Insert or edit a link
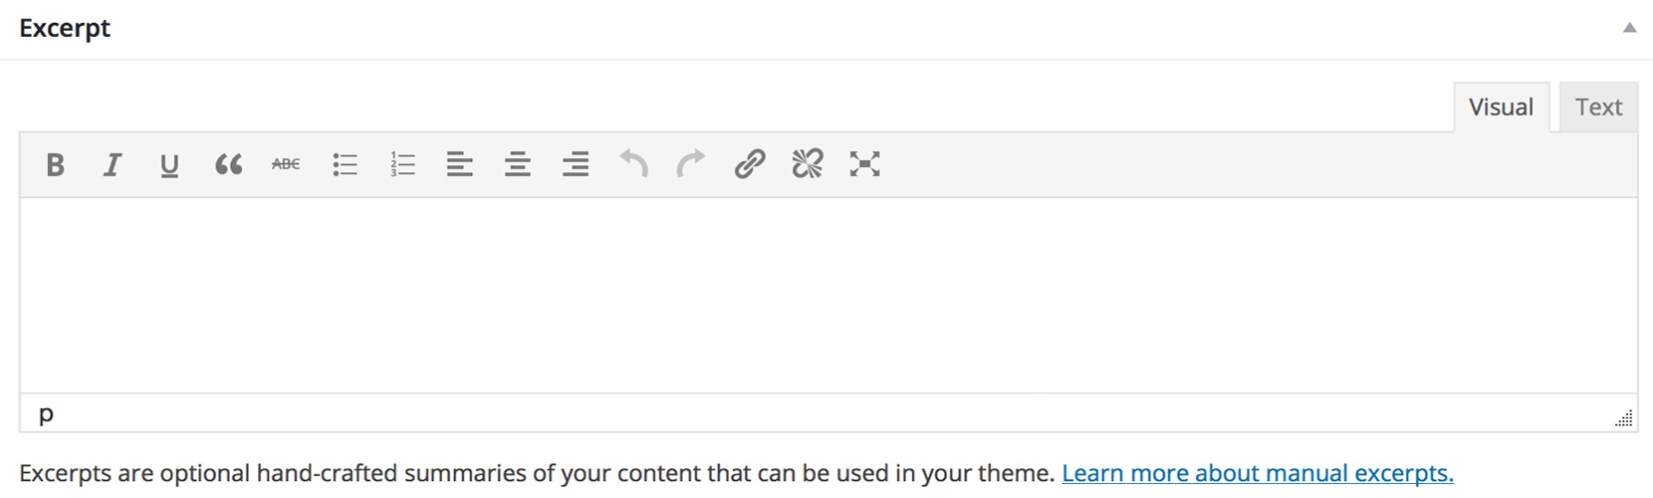This screenshot has width=1653, height=498. pos(749,164)
